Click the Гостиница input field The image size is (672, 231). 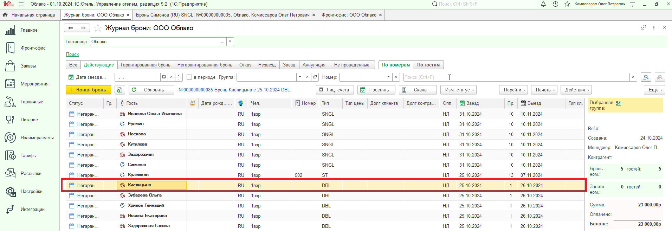pyautogui.click(x=155, y=42)
